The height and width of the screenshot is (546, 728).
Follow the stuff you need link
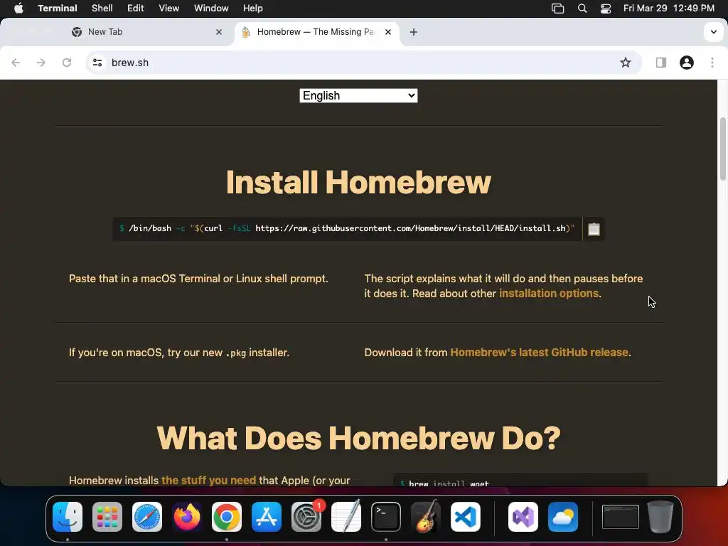pyautogui.click(x=208, y=480)
